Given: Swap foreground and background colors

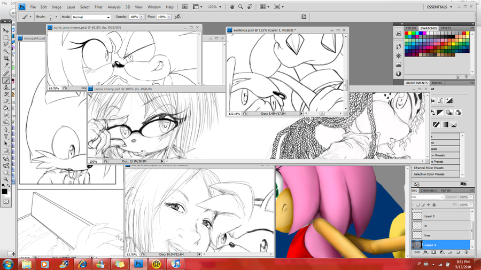Looking at the screenshot, I should [9, 186].
